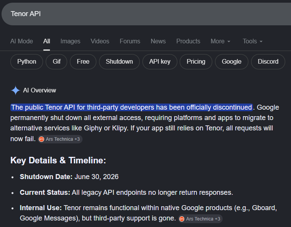Go to the Products tab
Viewport: 291px width, 227px height.
pyautogui.click(x=188, y=41)
